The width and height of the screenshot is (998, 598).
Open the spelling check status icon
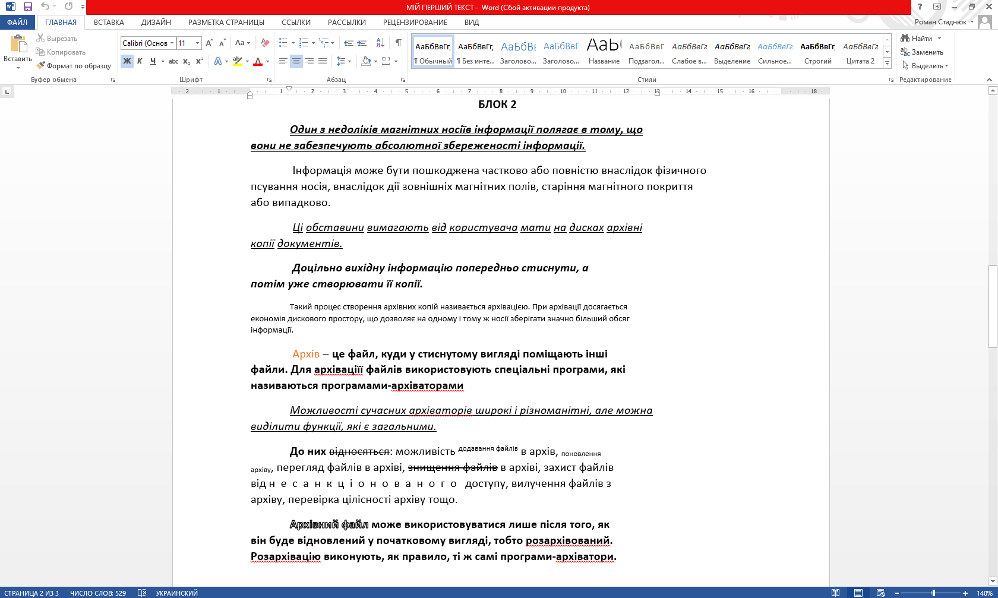[142, 593]
